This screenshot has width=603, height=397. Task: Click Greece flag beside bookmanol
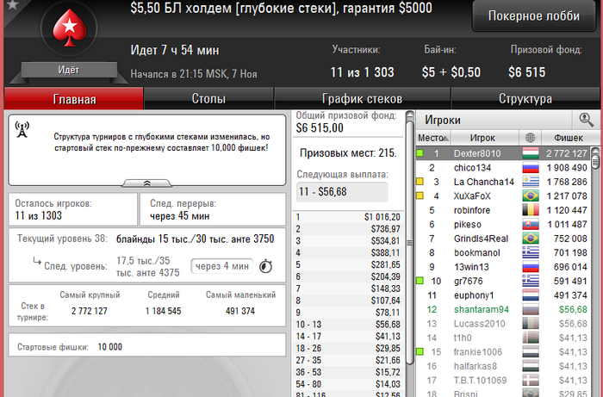[531, 253]
